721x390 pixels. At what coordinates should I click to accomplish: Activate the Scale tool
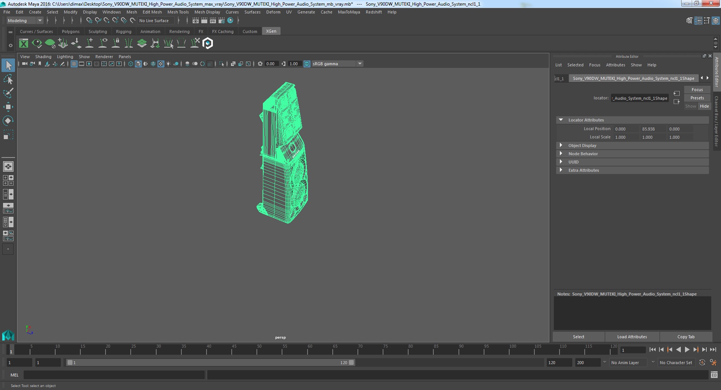coord(8,135)
